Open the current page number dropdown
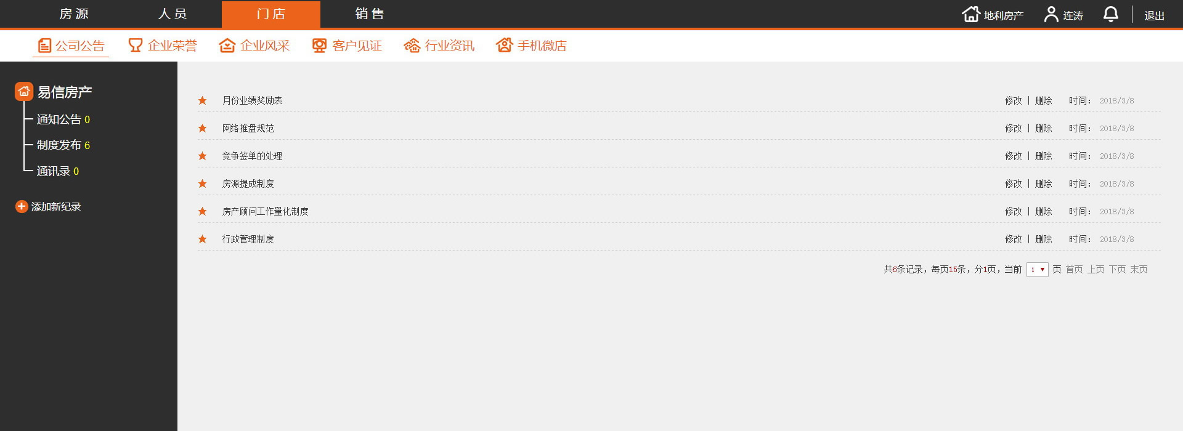The image size is (1183, 431). [x=1038, y=270]
